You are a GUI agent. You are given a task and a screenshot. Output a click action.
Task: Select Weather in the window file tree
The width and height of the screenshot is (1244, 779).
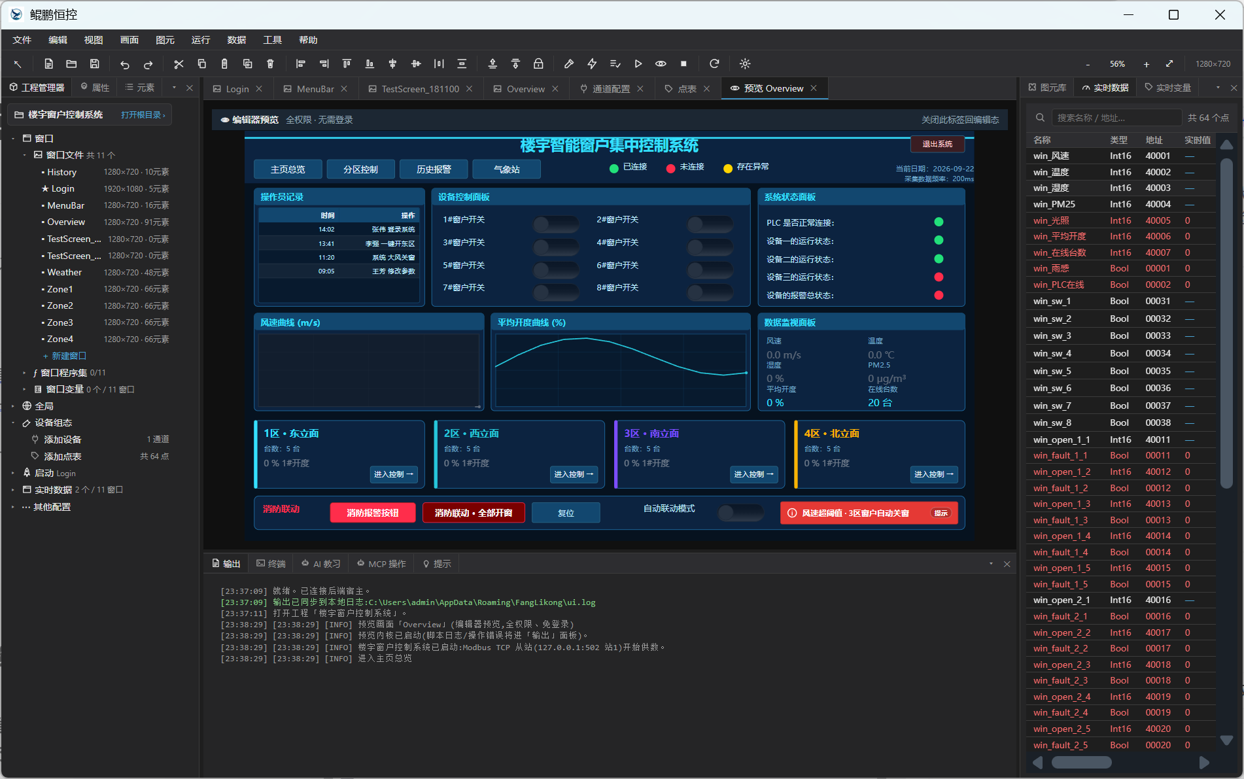(64, 273)
